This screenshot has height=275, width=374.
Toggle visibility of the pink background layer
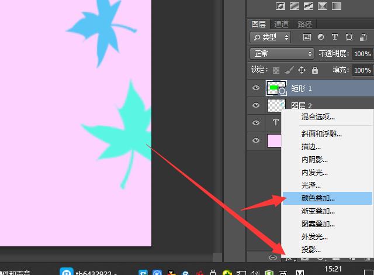click(x=256, y=140)
